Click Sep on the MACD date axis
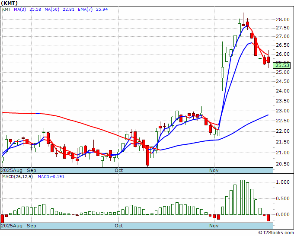The height and width of the screenshot is (236, 294). point(32,226)
